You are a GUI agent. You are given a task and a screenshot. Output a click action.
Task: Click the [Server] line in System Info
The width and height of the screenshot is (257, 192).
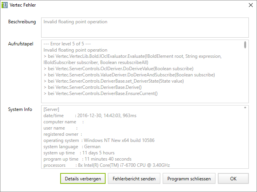[x=52, y=109]
